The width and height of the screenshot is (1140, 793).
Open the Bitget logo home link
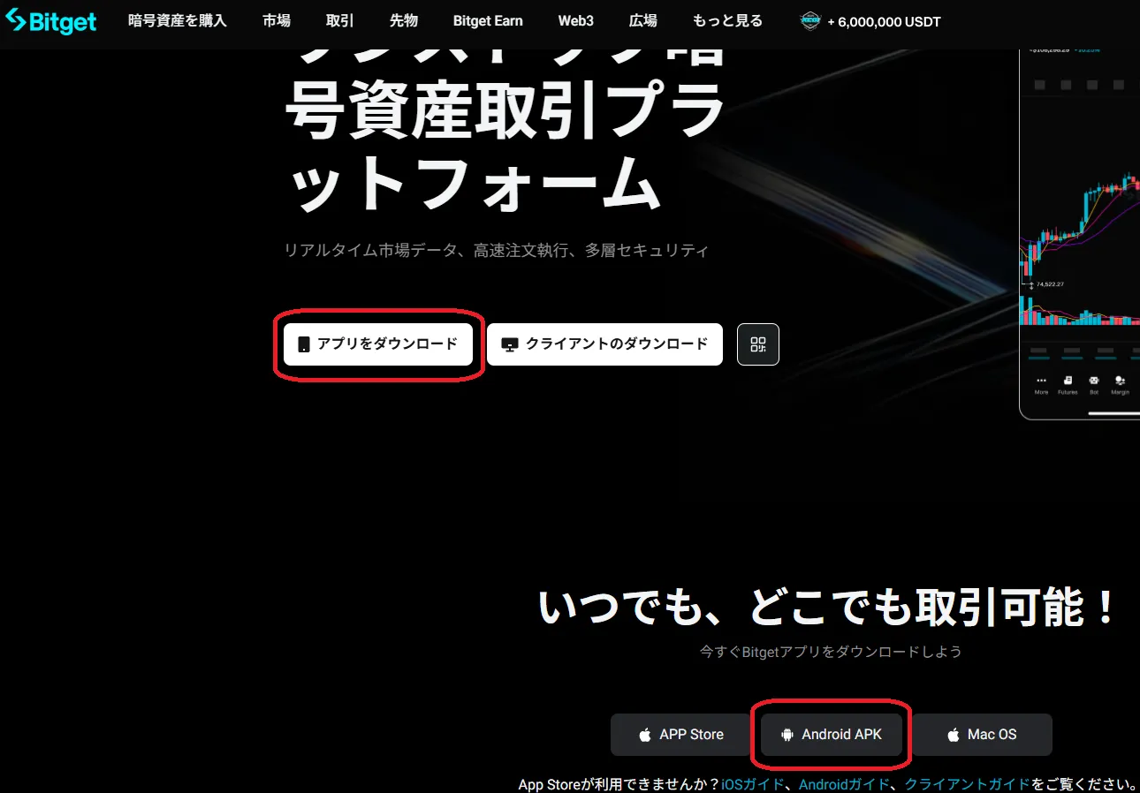[x=51, y=21]
